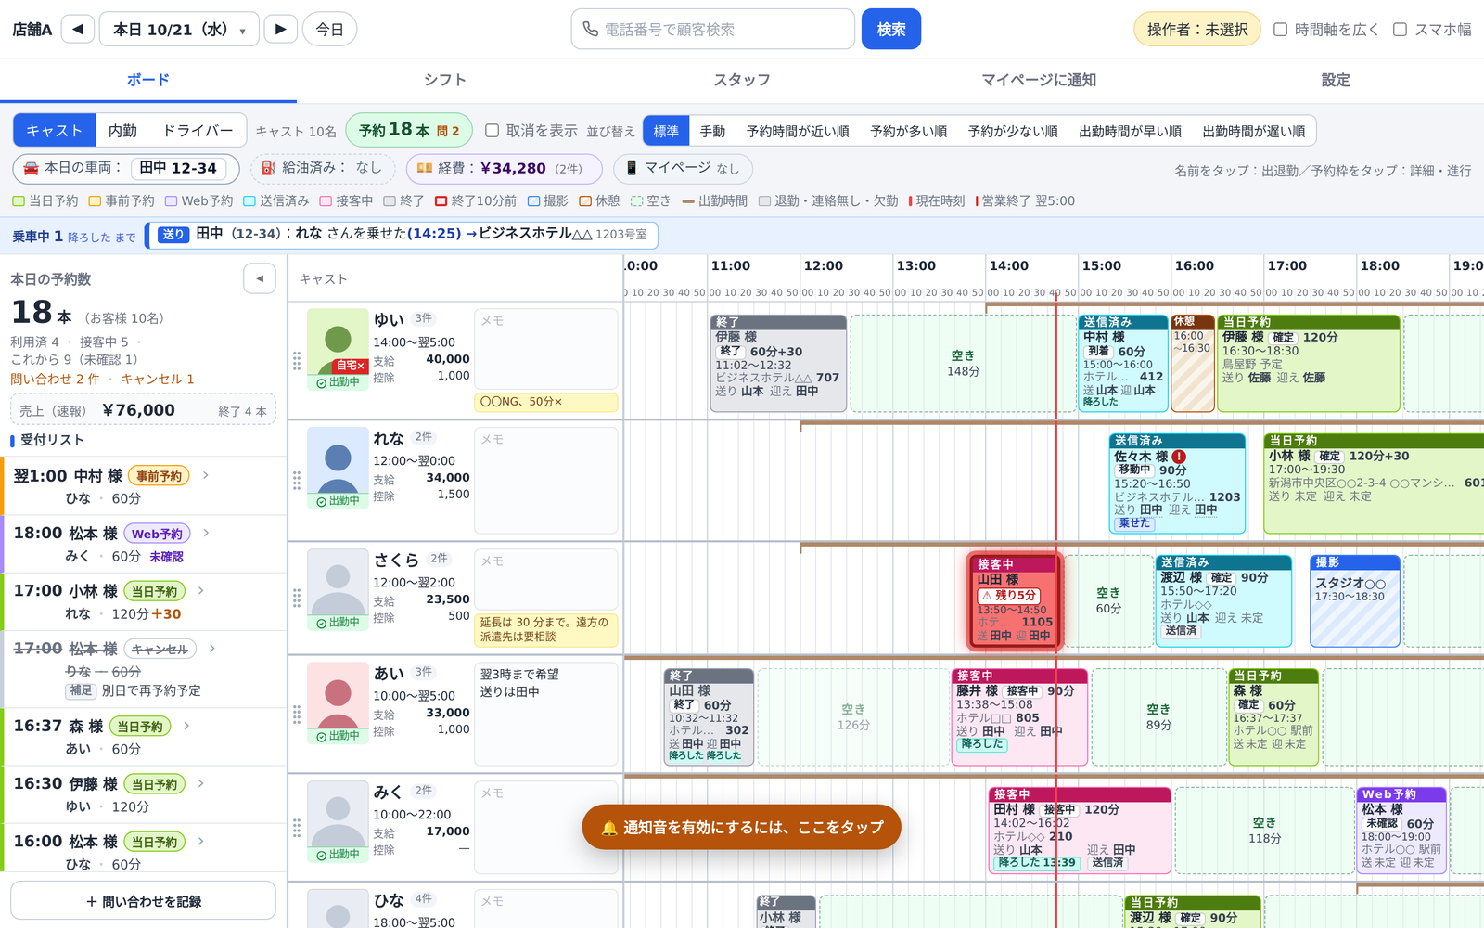Enable スマホ幅 checkbox
This screenshot has height=928, width=1484.
point(1400,30)
